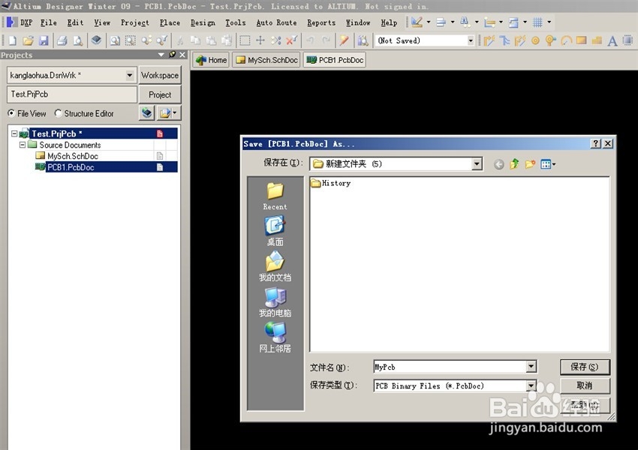638x450 pixels.
Task: Click the print preview toolbar icon
Action: coord(78,40)
